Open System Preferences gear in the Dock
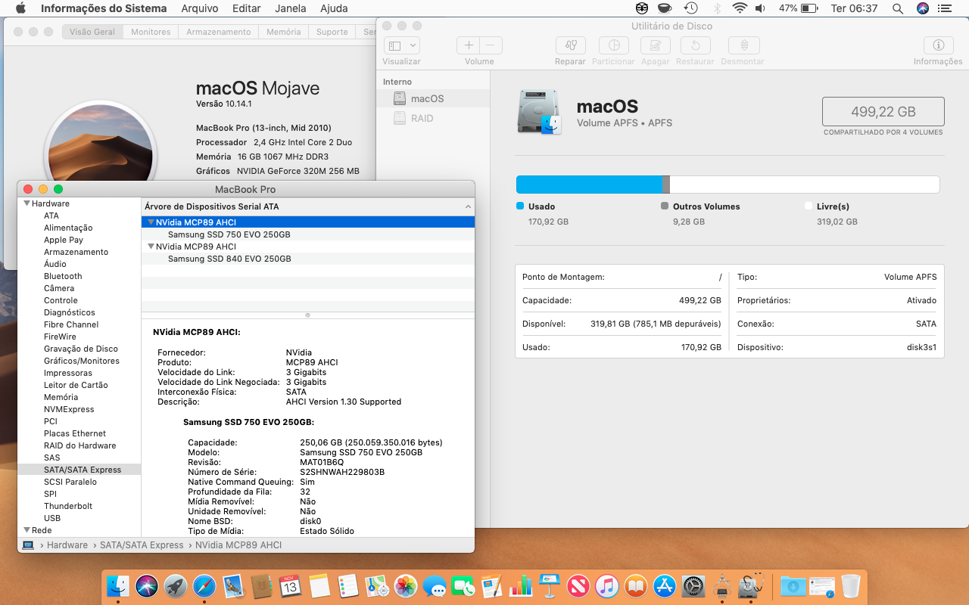Screen dimensions: 969x605 pos(693,585)
